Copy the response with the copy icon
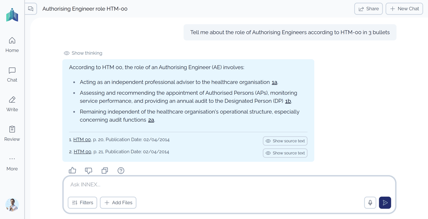The height and width of the screenshot is (219, 428). (x=105, y=171)
